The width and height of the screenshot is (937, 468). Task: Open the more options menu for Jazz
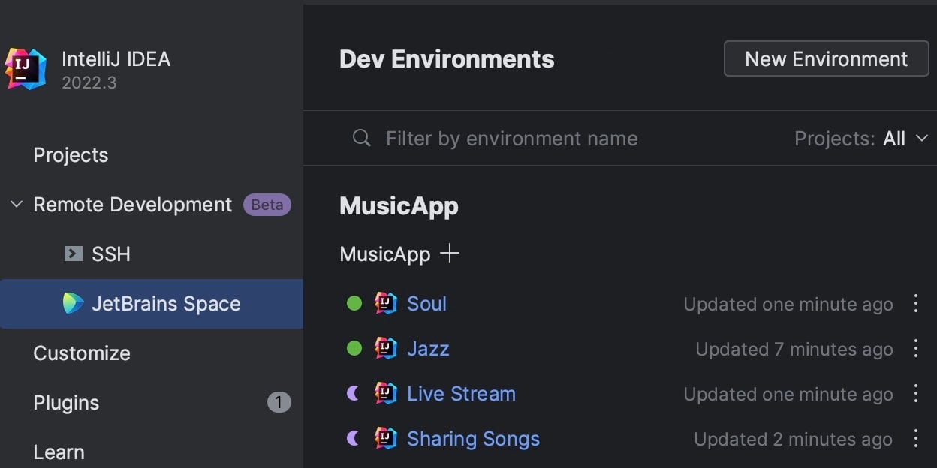915,348
